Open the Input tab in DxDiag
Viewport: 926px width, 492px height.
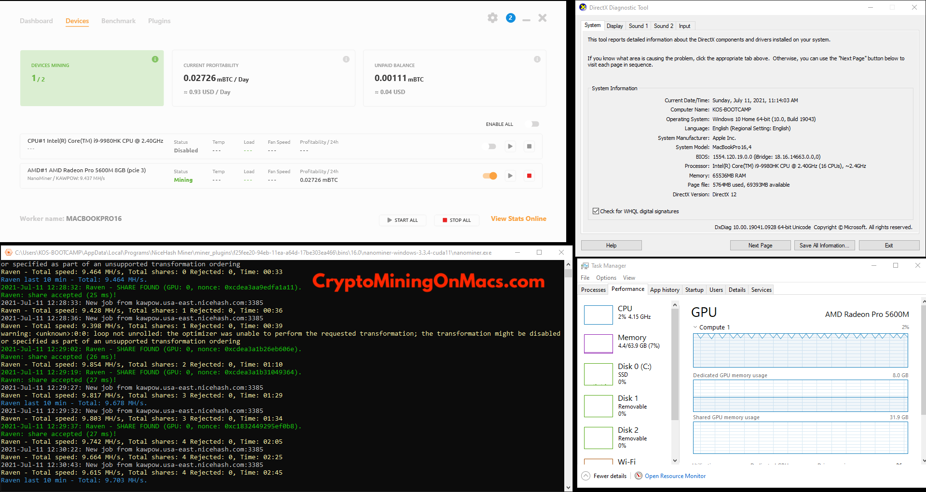[x=684, y=26]
